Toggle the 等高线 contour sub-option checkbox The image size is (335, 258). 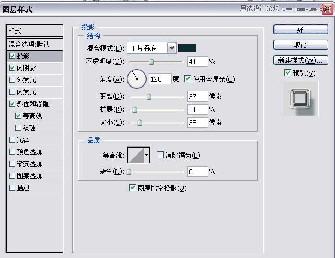point(18,116)
